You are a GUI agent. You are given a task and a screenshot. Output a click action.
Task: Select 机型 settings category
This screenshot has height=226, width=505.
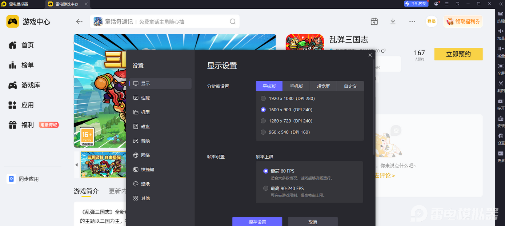[x=160, y=112]
